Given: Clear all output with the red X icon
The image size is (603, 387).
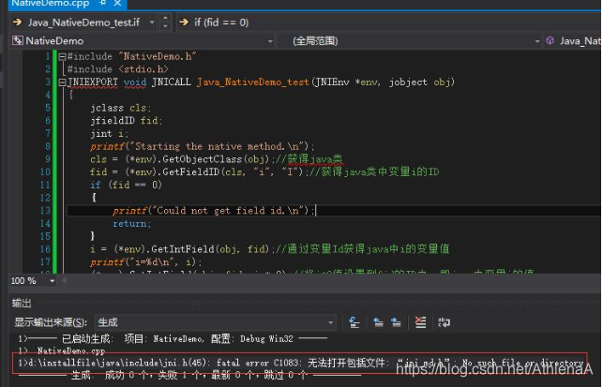Looking at the screenshot, I should pos(420,322).
